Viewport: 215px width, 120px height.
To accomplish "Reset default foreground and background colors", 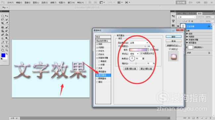I will pos(2,59).
